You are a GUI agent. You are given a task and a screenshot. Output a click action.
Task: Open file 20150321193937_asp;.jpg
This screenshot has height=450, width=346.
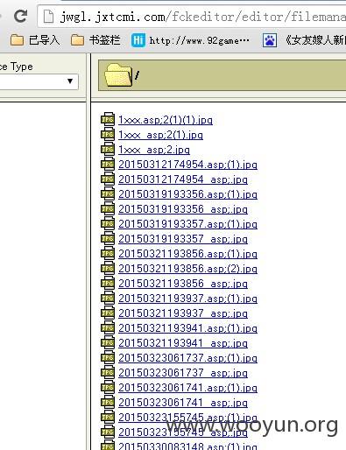183,313
